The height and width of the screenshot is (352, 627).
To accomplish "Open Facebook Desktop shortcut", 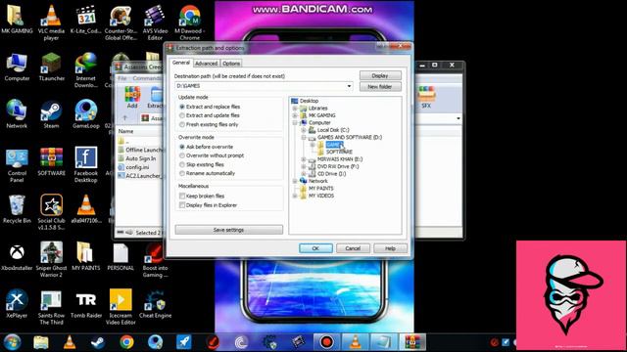I will tap(85, 164).
